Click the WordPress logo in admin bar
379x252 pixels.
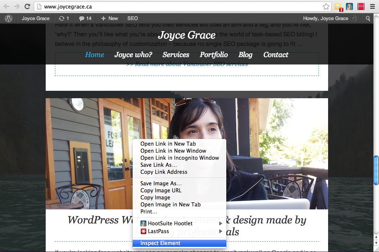click(9, 18)
